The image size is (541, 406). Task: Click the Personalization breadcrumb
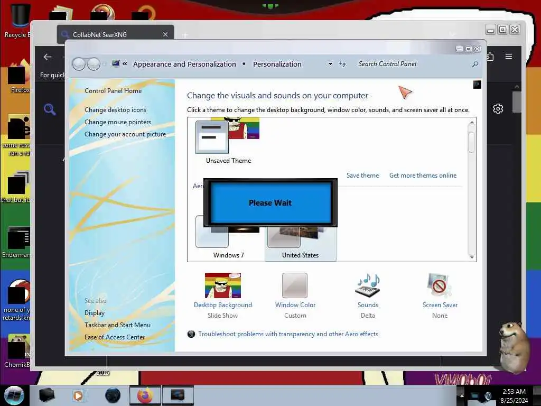click(x=277, y=64)
